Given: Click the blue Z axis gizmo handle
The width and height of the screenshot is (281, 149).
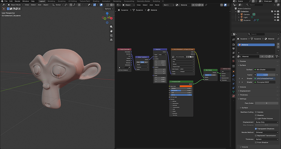Looking at the screenshot, I should [x=107, y=13].
